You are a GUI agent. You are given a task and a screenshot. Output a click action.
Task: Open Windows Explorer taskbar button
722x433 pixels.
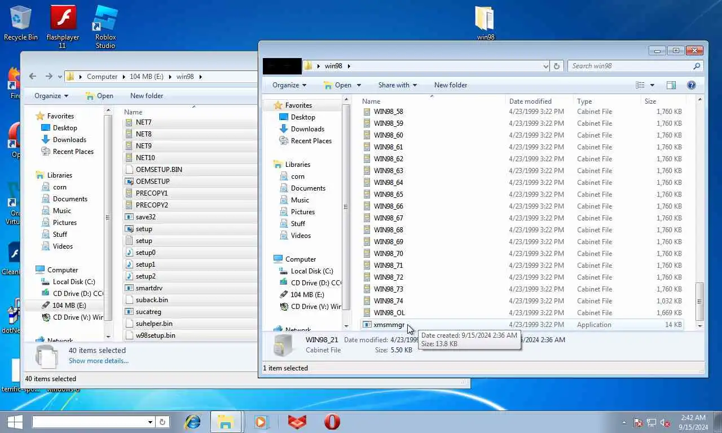(x=226, y=422)
